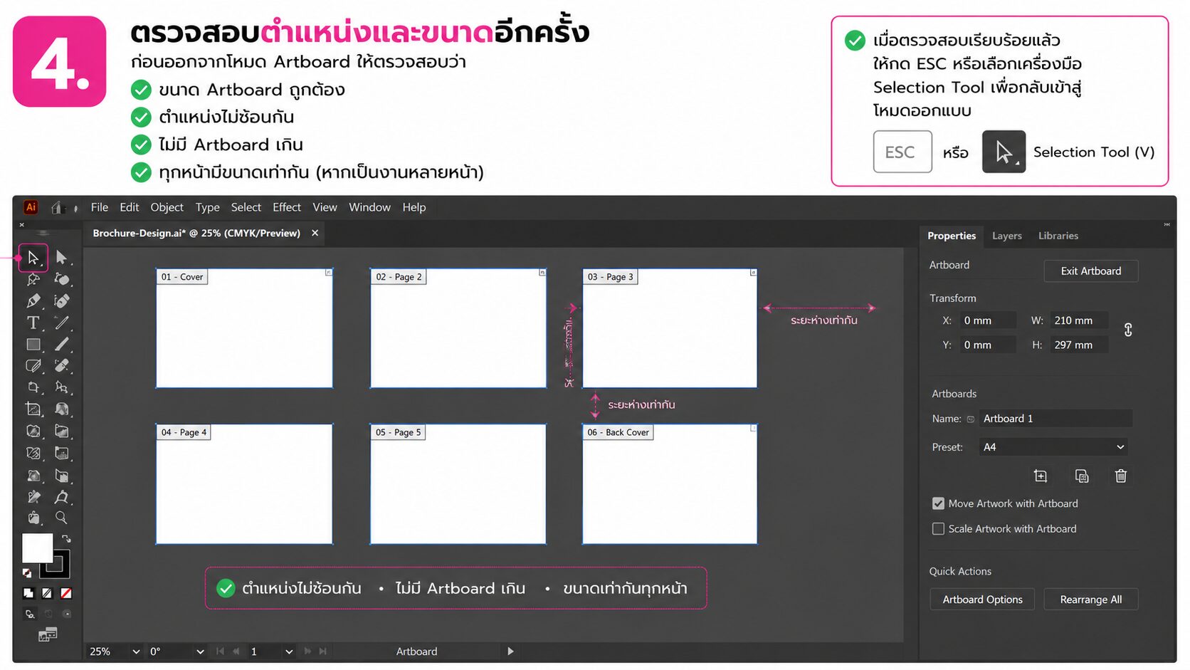
Task: Click the New Artboard icon
Action: (1041, 476)
